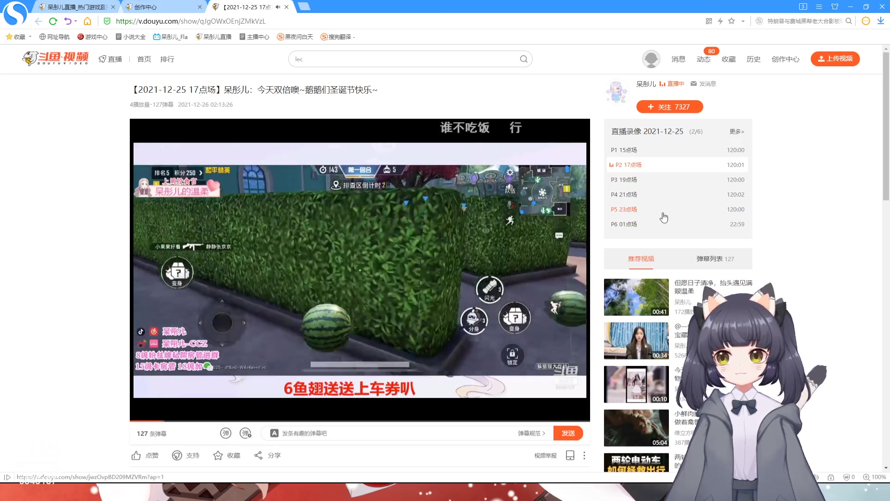Reload the page with the refresh icon
Image resolution: width=890 pixels, height=501 pixels.
(53, 21)
